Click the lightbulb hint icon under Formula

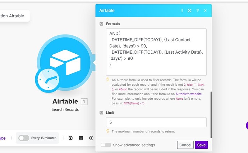(x=108, y=80)
